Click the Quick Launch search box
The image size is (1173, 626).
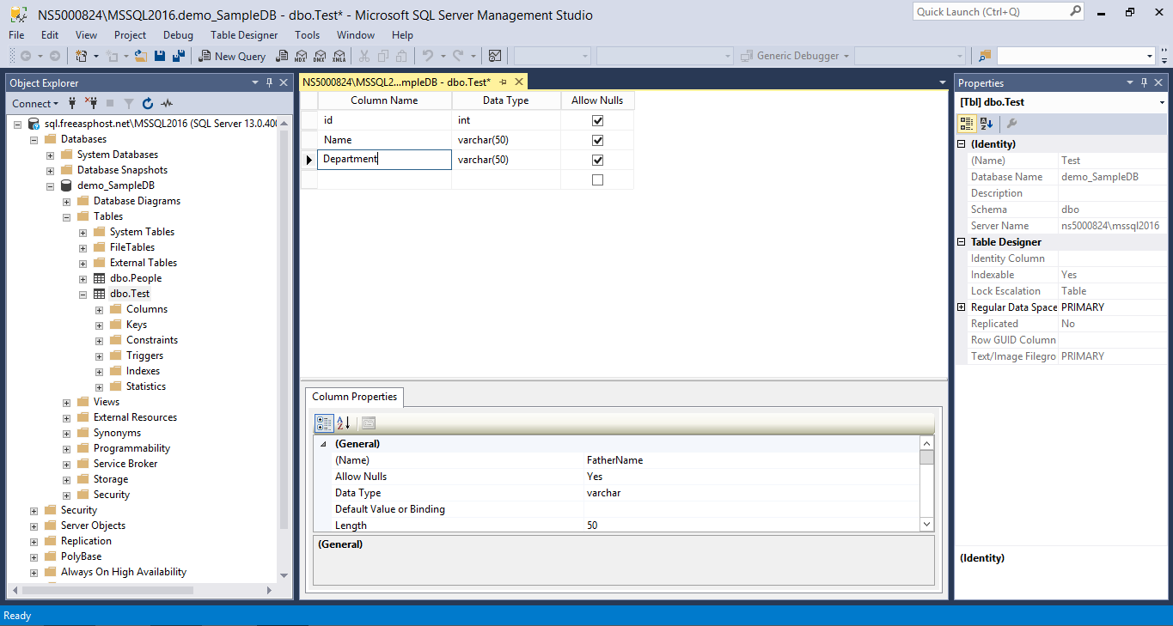pos(998,12)
